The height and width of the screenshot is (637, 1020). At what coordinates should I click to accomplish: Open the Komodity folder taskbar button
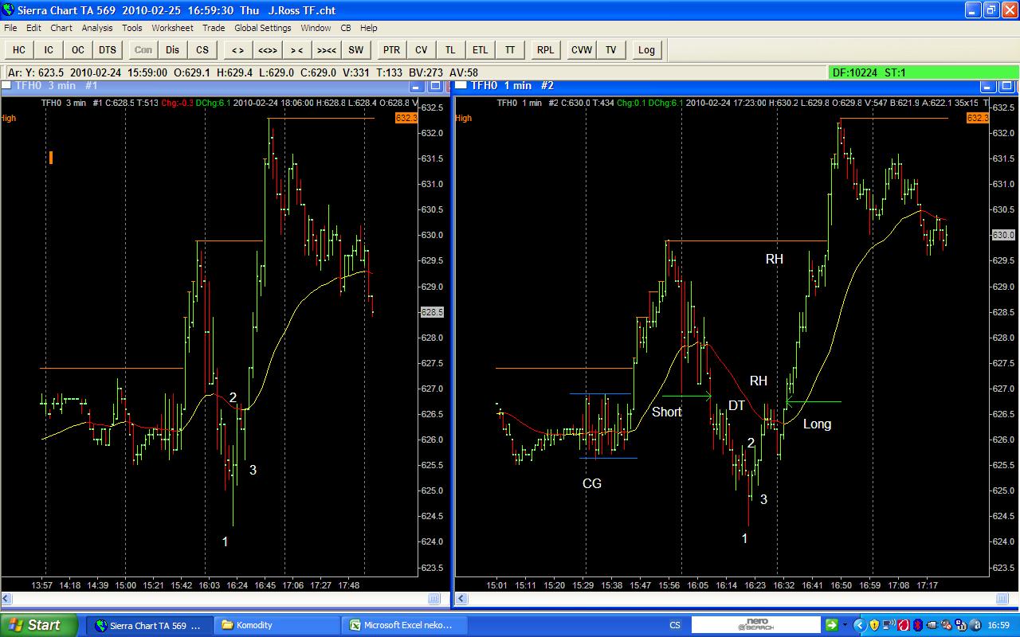click(x=277, y=625)
